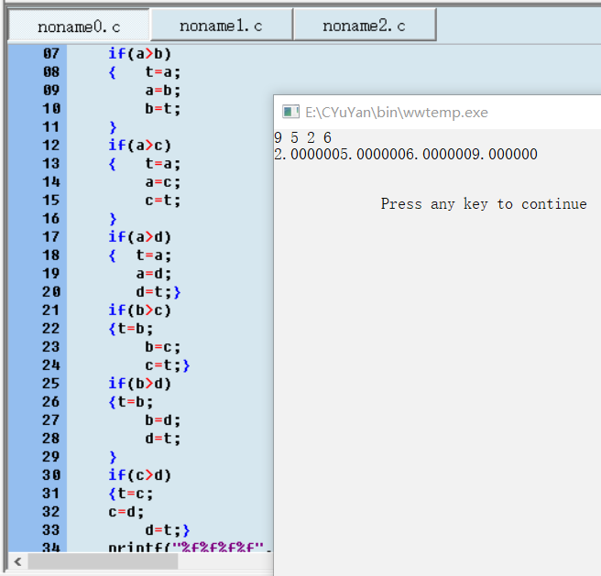Click "Press any key to continue" in console
601x576 pixels.
(484, 204)
